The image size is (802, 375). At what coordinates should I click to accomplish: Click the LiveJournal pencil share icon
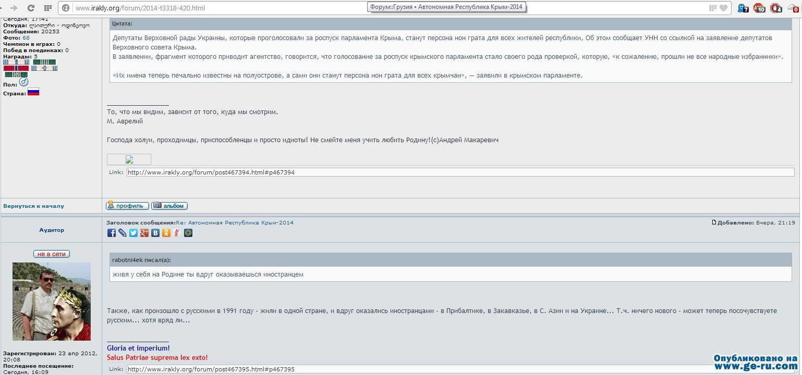point(123,233)
